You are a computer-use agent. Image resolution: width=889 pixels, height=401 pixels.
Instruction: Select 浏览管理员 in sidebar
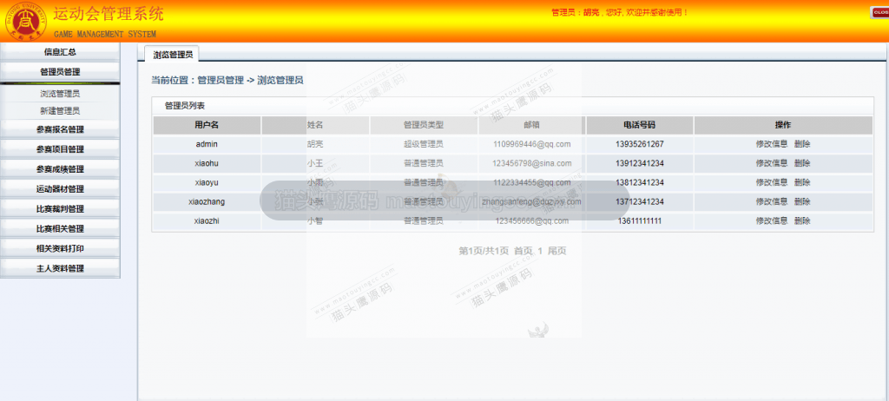point(60,94)
